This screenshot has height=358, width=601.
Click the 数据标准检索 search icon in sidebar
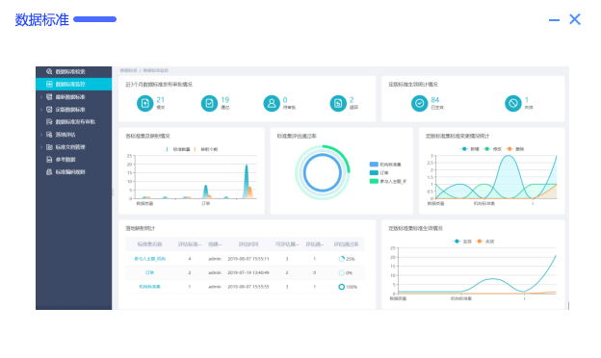point(49,71)
